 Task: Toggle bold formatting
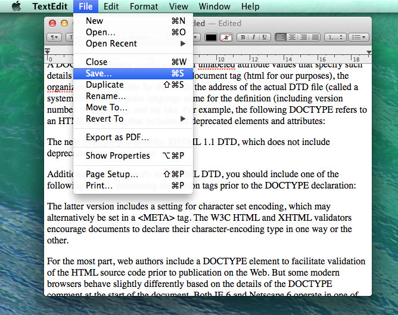[242, 38]
